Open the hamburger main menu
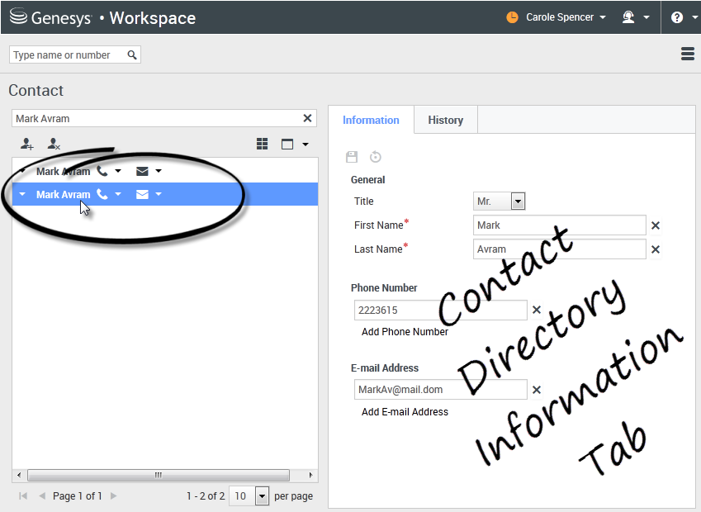Screen dimensions: 701x512 [x=687, y=54]
